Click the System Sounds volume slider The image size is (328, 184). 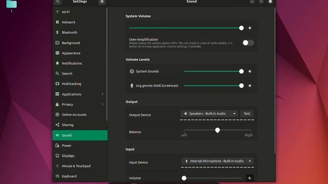[213, 72]
